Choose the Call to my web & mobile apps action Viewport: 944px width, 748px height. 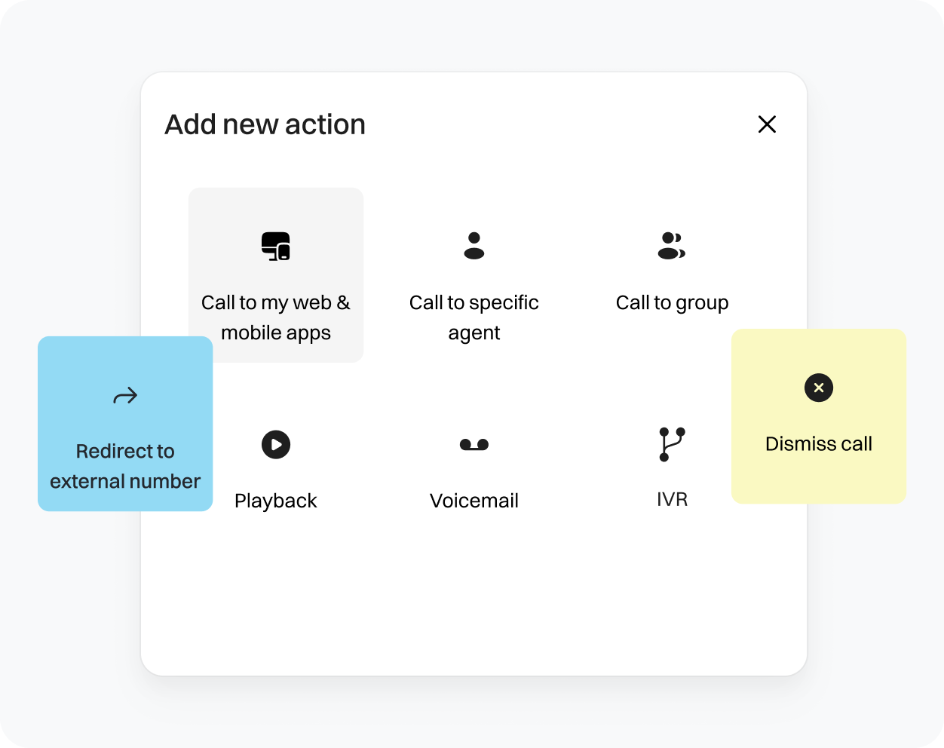click(276, 275)
